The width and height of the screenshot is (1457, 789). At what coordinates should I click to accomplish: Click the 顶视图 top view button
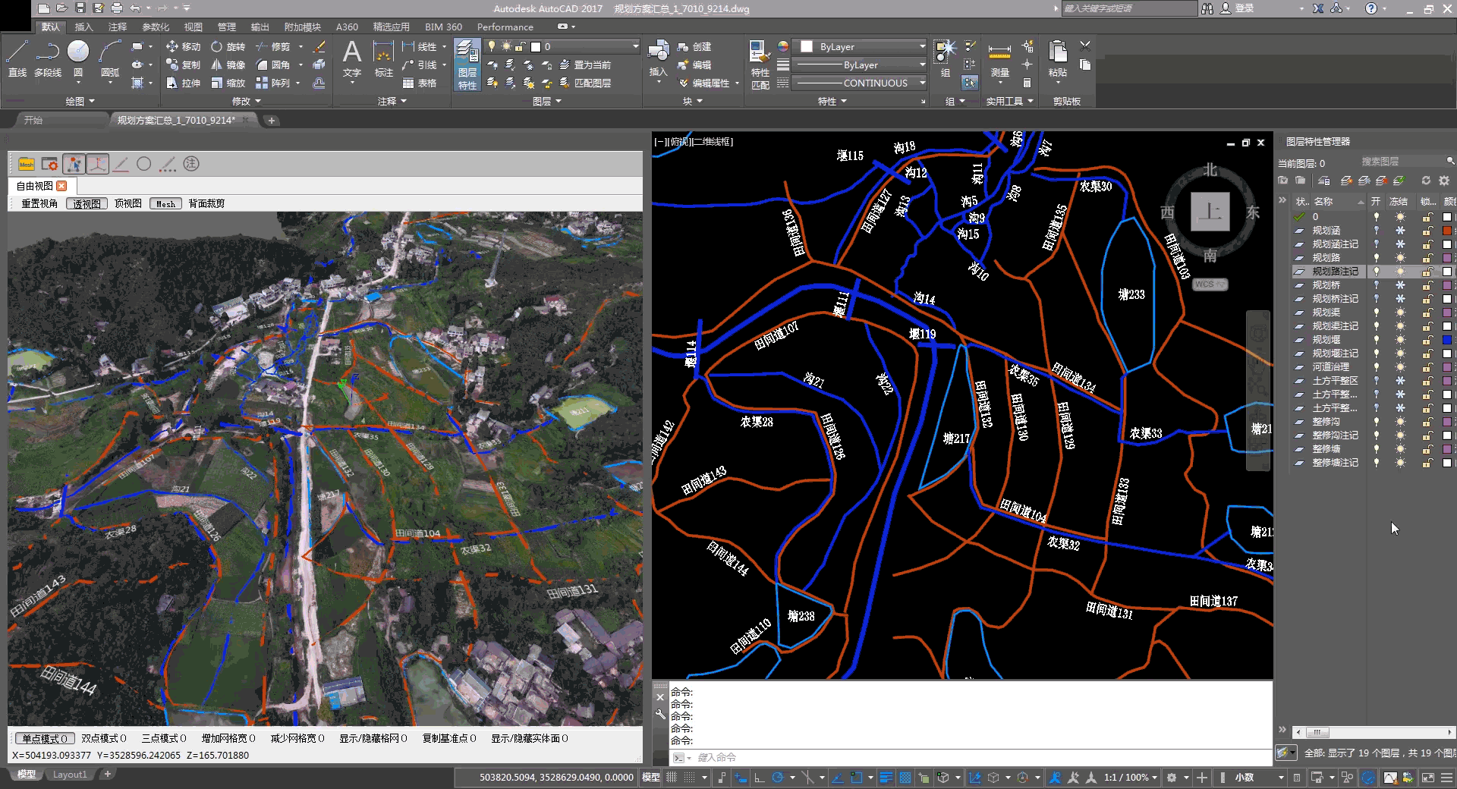[x=128, y=203]
